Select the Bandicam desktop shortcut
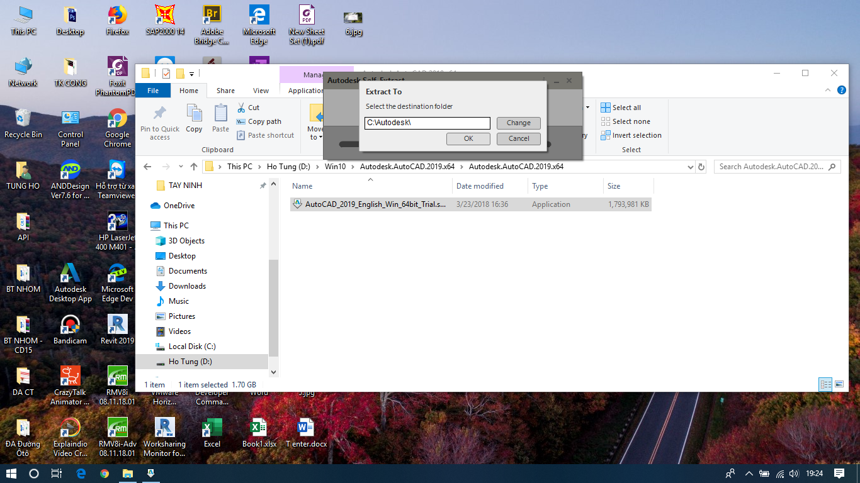860x483 pixels. click(71, 330)
